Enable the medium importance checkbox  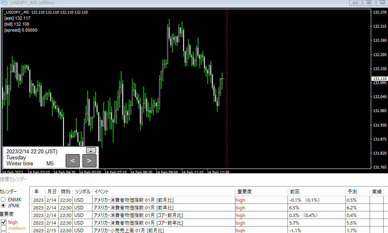(x=4, y=228)
